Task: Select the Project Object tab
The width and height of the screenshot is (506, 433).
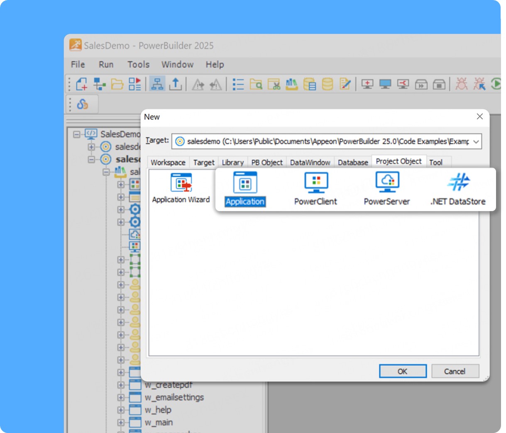Action: click(x=398, y=161)
